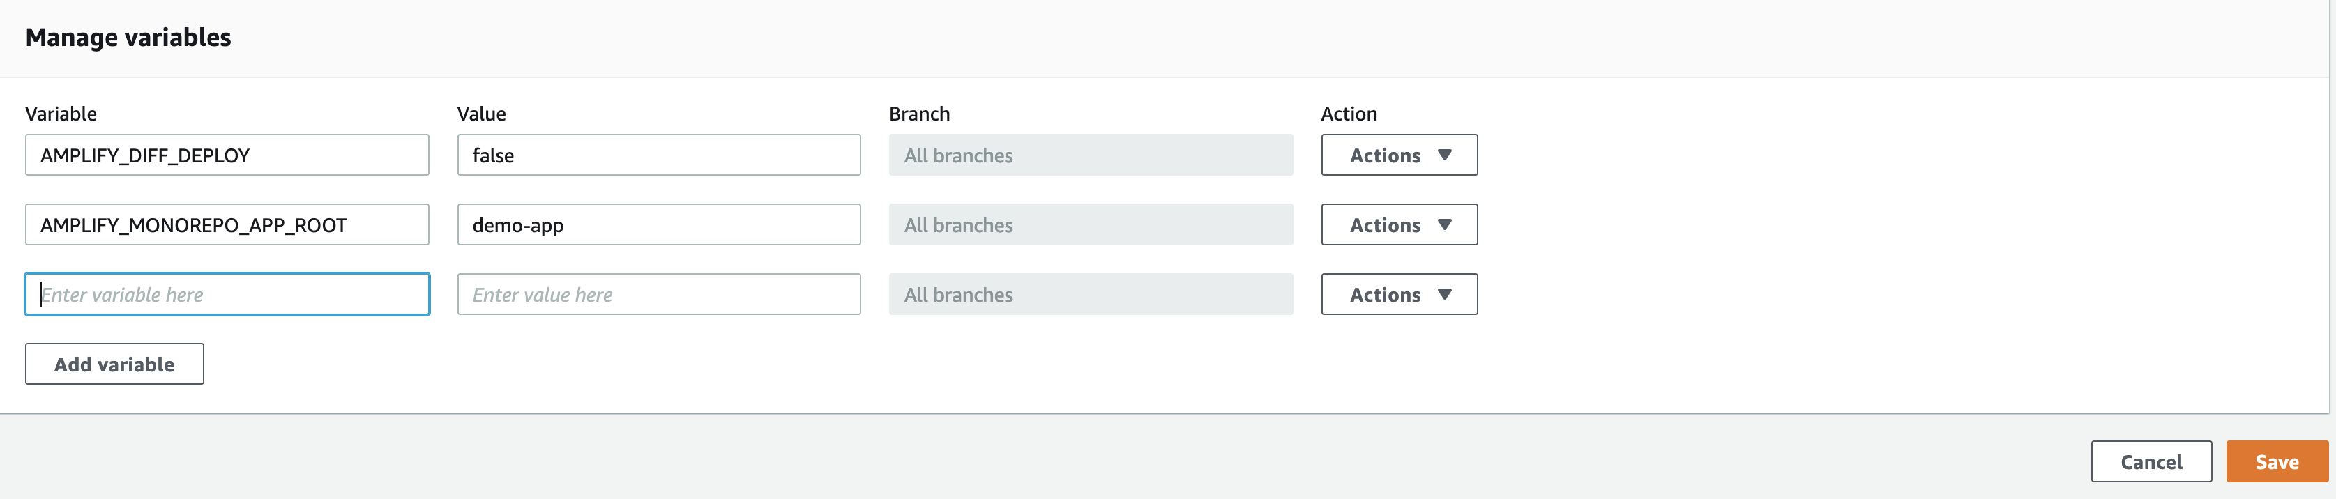Select the AMPLIFY_DIFF_DEPLOY variable name field
The width and height of the screenshot is (2336, 499).
pos(226,155)
